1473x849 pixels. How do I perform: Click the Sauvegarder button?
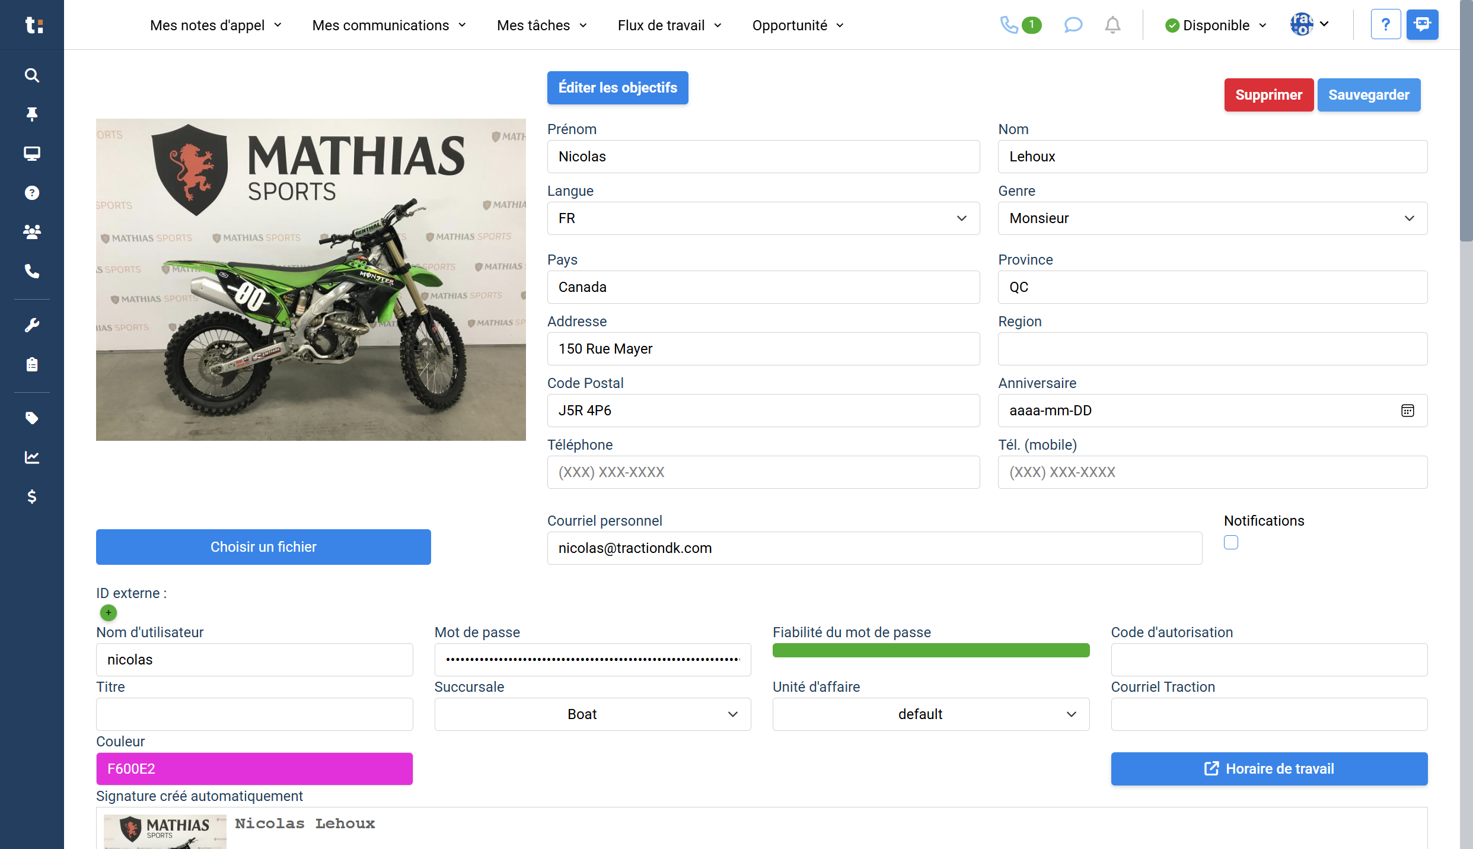pyautogui.click(x=1368, y=95)
